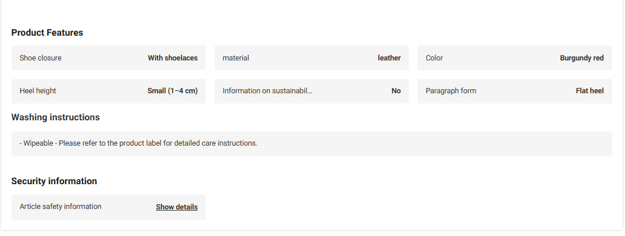The width and height of the screenshot is (625, 236).
Task: Click the Burgundy red value
Action: coord(582,58)
